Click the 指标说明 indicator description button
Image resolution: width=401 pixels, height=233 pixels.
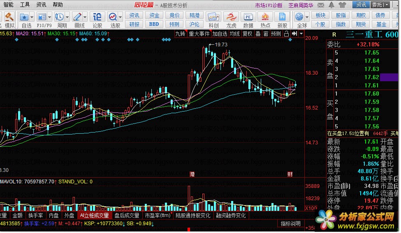pos(290,224)
